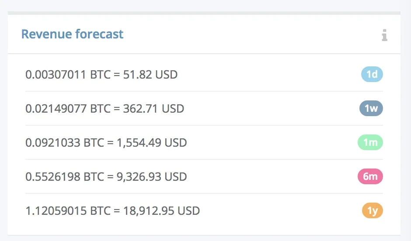
Task: Select the orange 1y badge
Action: coord(372,211)
